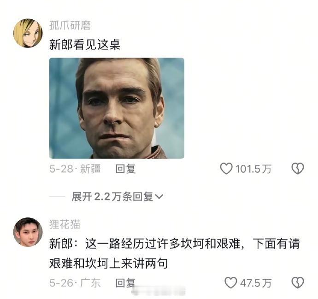This screenshot has width=318, height=299.
Task: Click the 5-26 · 广东 timestamp
Action: coord(75,283)
